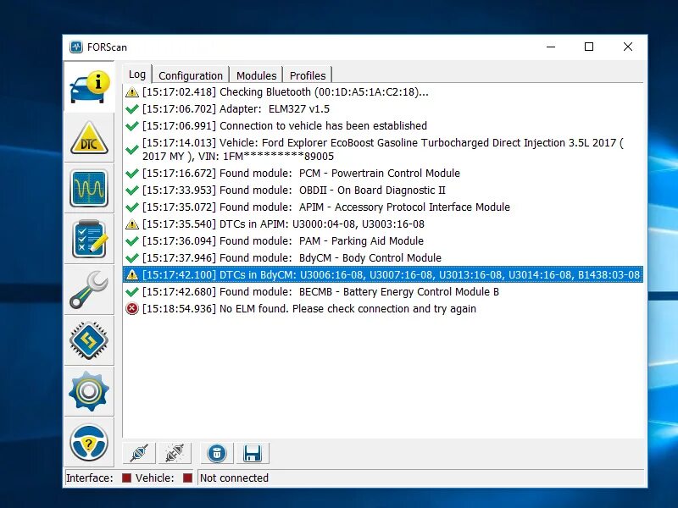Switch to the Log tab
This screenshot has width=678, height=508.
(137, 75)
